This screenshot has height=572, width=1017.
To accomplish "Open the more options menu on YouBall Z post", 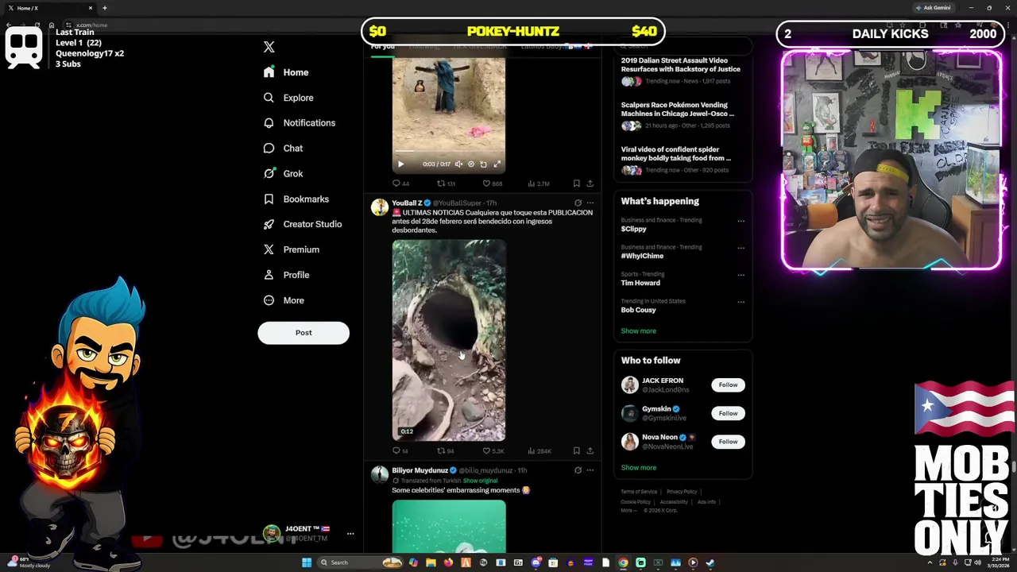I will pyautogui.click(x=590, y=203).
